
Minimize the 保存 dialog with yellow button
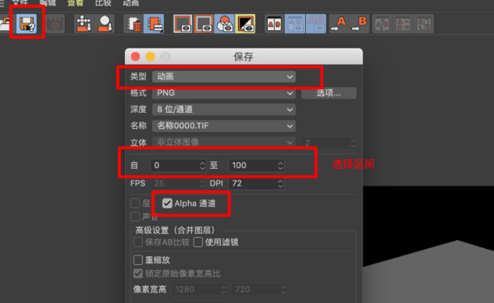pos(151,56)
